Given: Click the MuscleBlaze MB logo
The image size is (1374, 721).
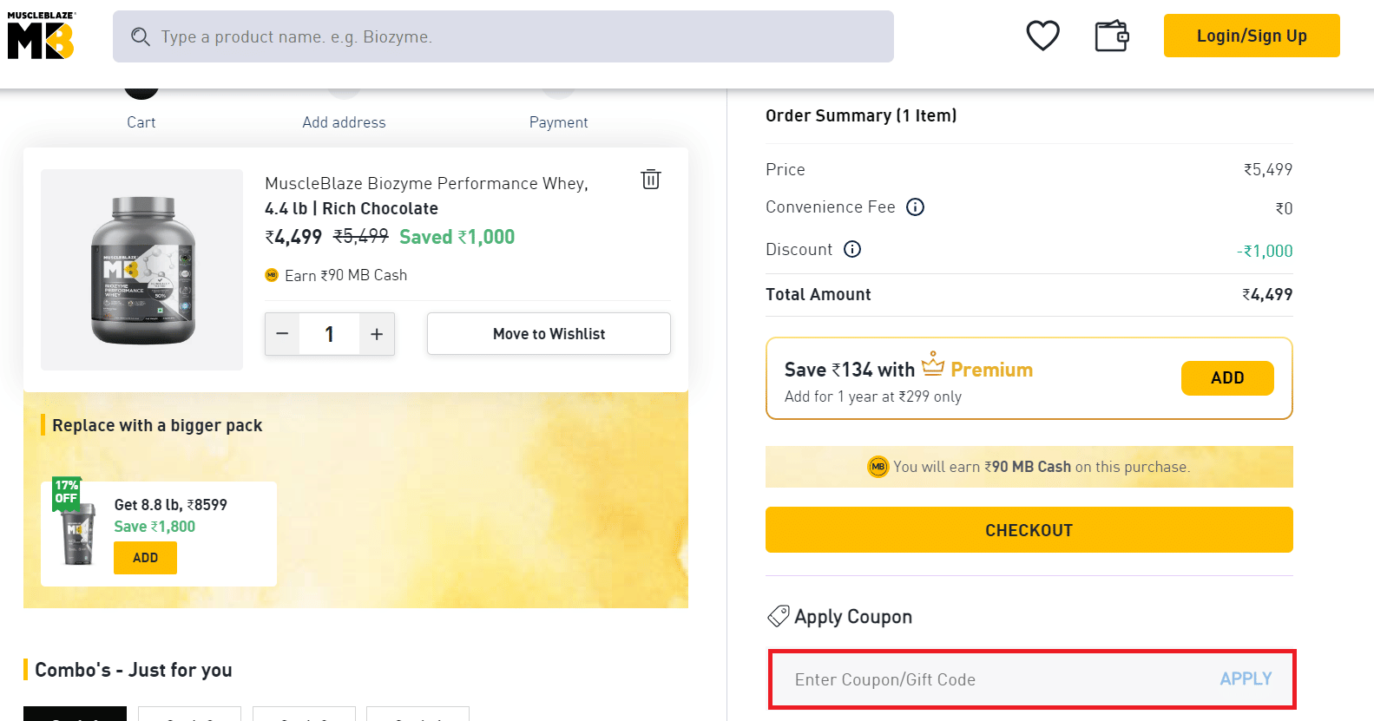Looking at the screenshot, I should click(x=41, y=36).
